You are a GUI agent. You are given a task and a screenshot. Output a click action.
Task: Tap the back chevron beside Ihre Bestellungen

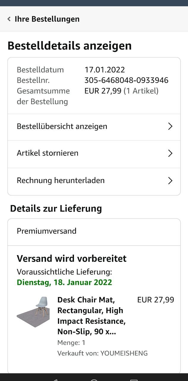pyautogui.click(x=9, y=19)
